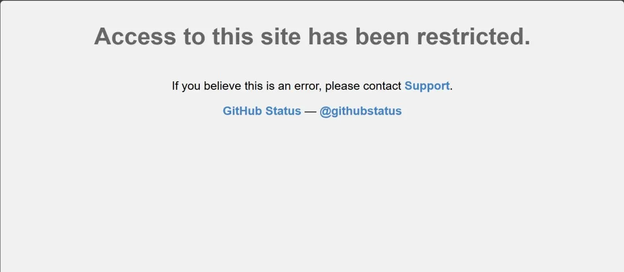Click the word "GitHub" in GitHub Status
Image resolution: width=624 pixels, height=272 pixels.
coord(242,111)
